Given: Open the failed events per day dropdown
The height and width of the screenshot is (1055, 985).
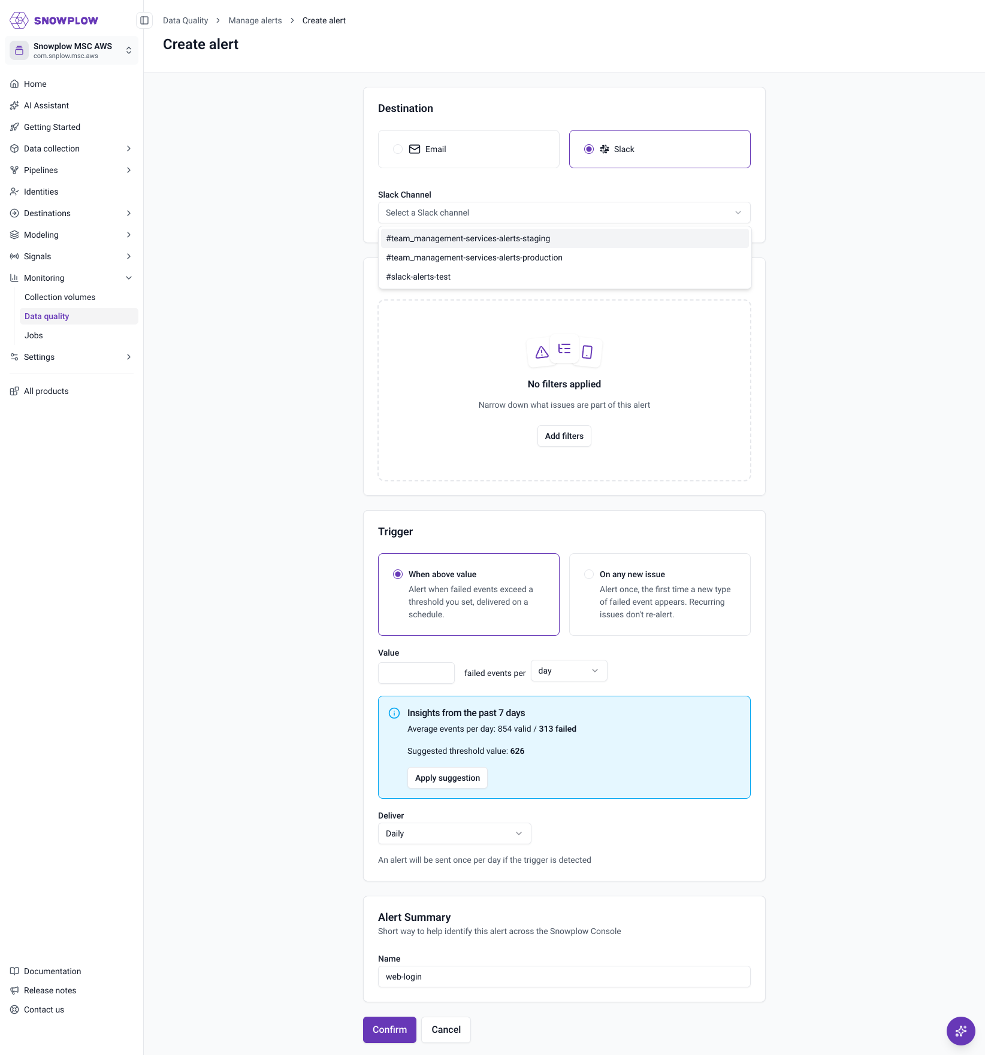Looking at the screenshot, I should coord(569,671).
